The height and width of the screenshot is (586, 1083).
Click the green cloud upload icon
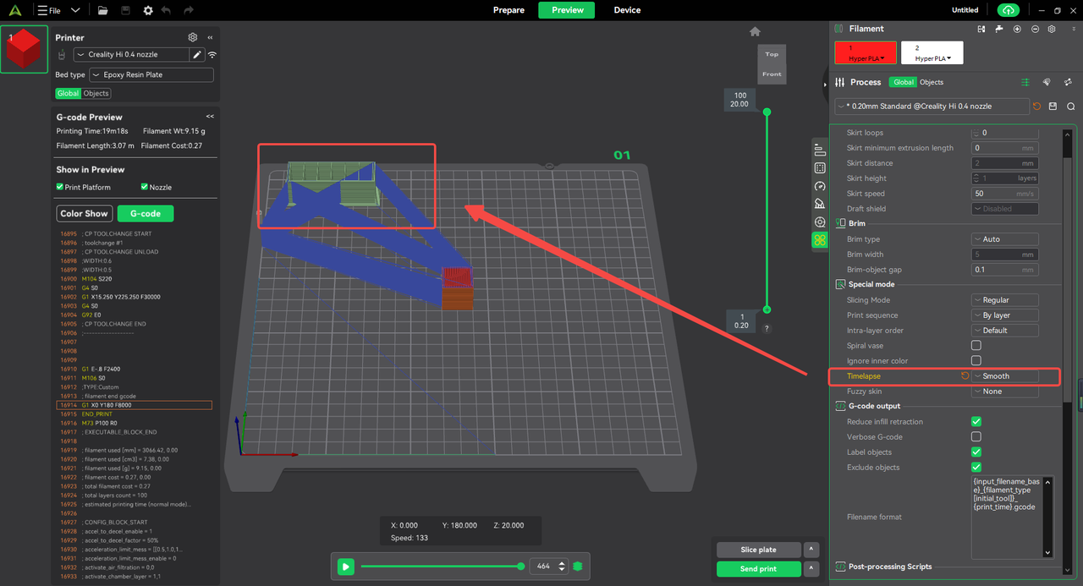(1009, 10)
